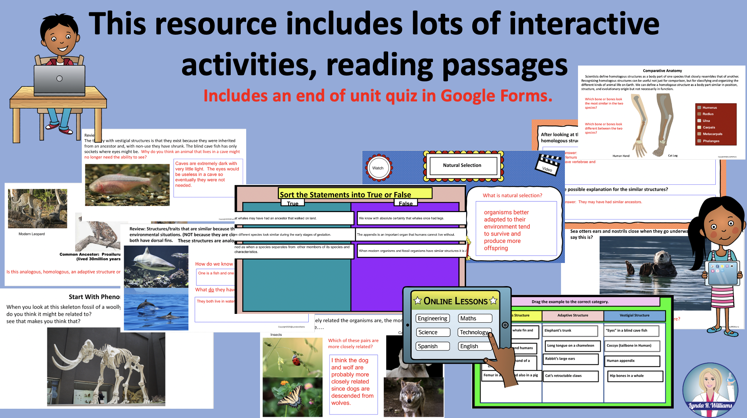Click the Video clapperboard icon
This screenshot has width=747, height=418.
[548, 165]
